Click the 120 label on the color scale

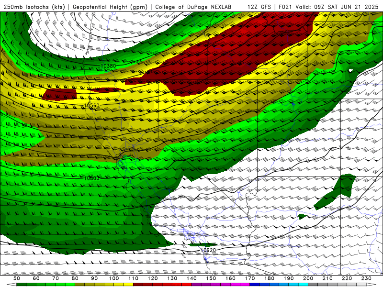[153, 278]
